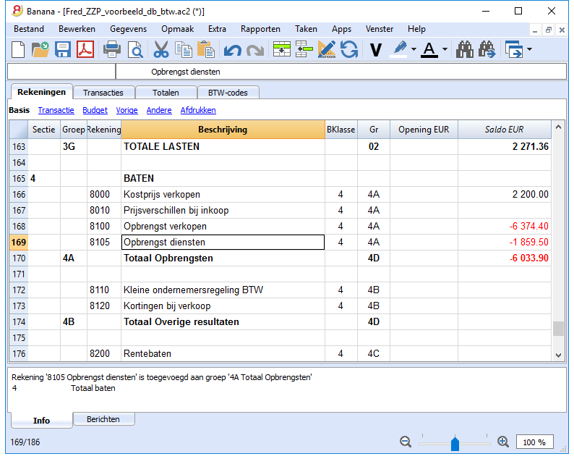Open print preview with the magnifier page icon
The image size is (574, 459).
click(135, 49)
